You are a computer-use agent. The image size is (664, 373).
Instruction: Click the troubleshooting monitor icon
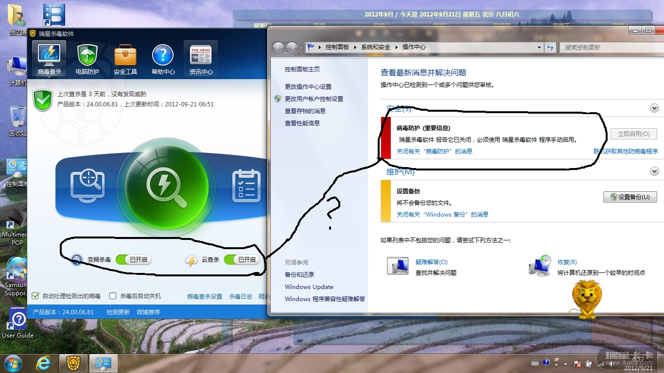click(398, 266)
